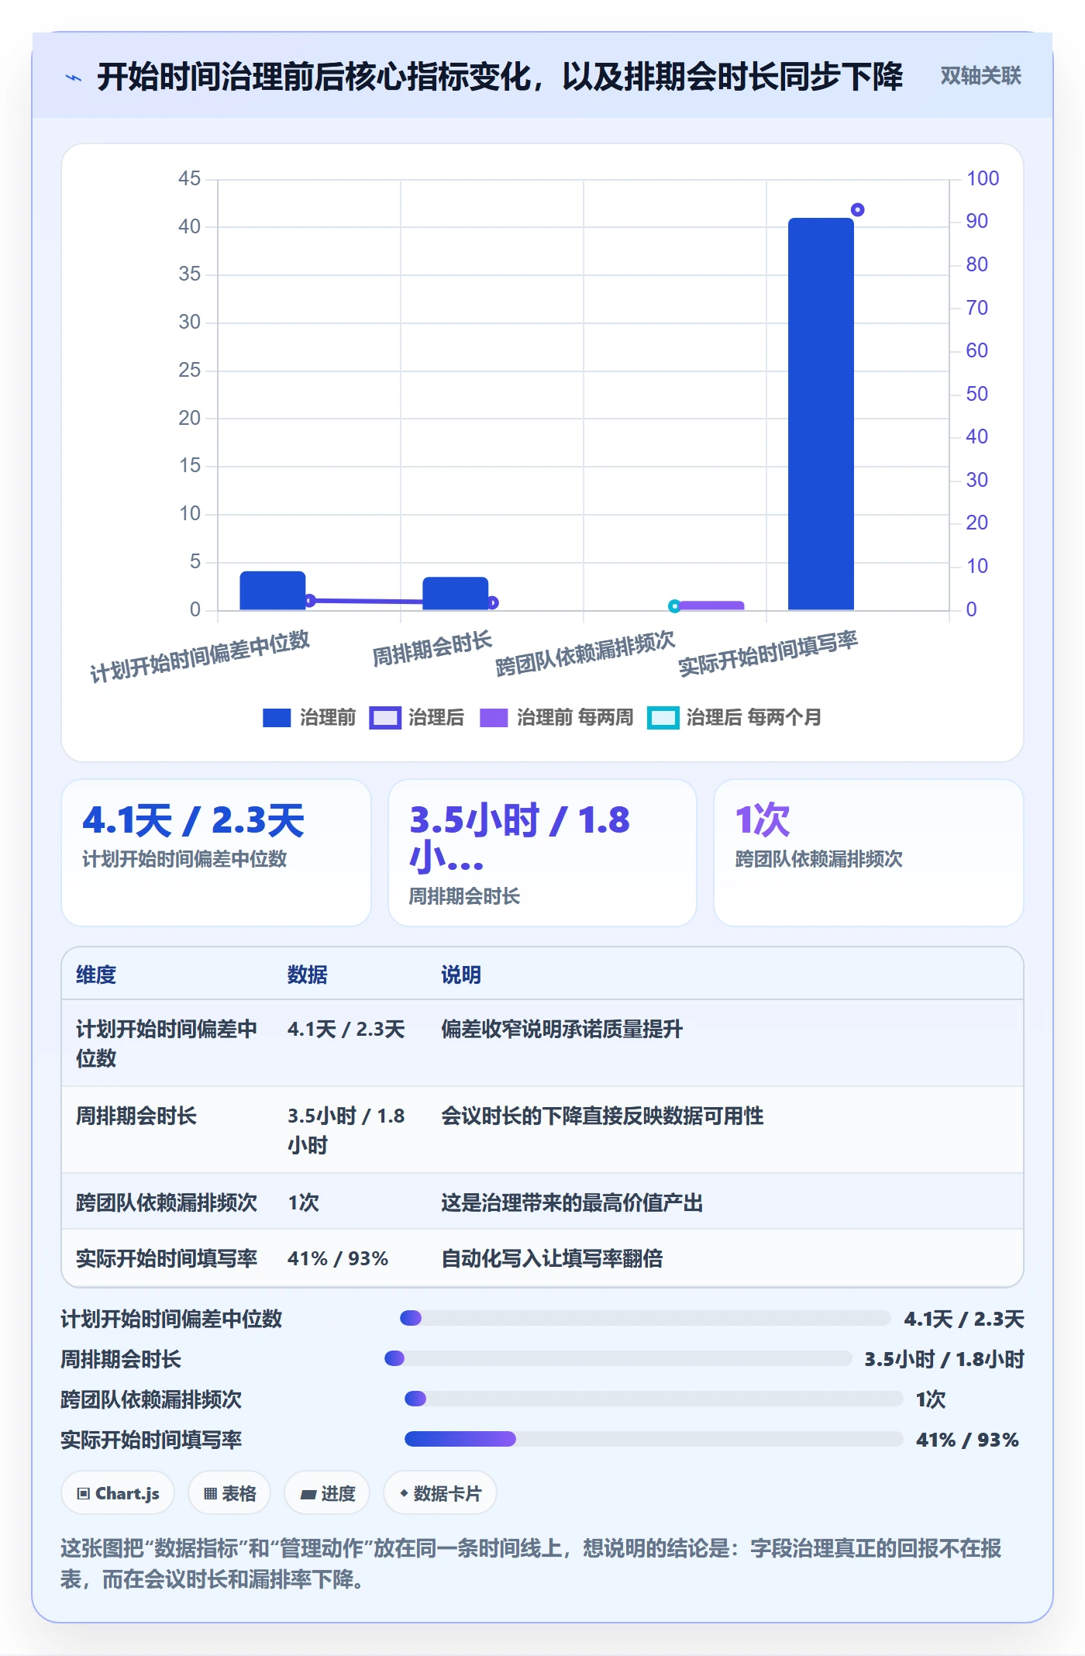Select the 表格 chip
1085x1656 pixels.
pyautogui.click(x=229, y=1493)
